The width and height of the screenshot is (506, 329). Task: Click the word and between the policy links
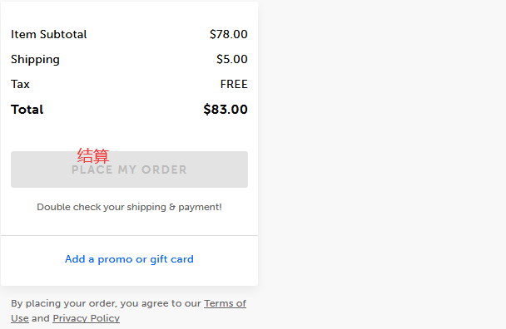pos(41,318)
